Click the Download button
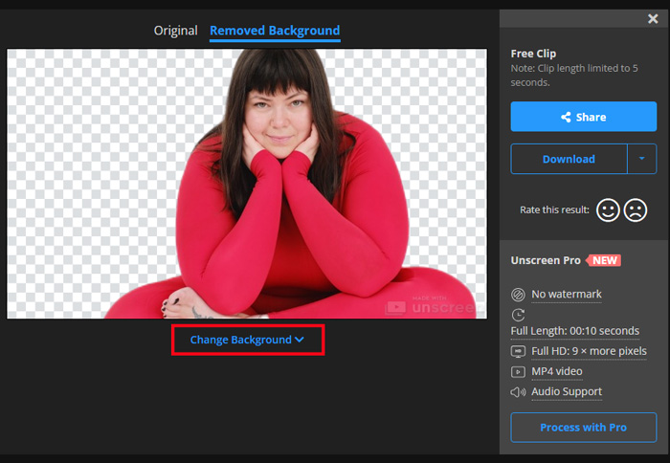The width and height of the screenshot is (670, 463). (569, 159)
